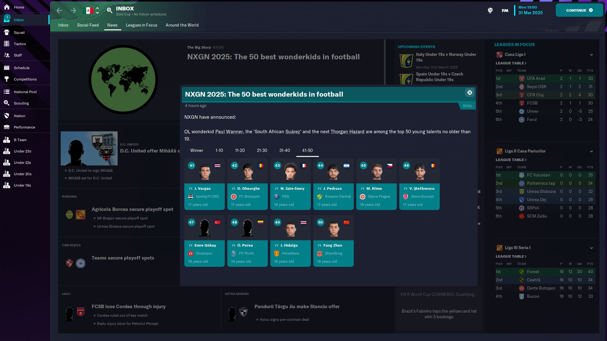The height and width of the screenshot is (341, 607).
Task: Click the Sivasspor badge on Emre Gökay card
Action: [x=191, y=253]
